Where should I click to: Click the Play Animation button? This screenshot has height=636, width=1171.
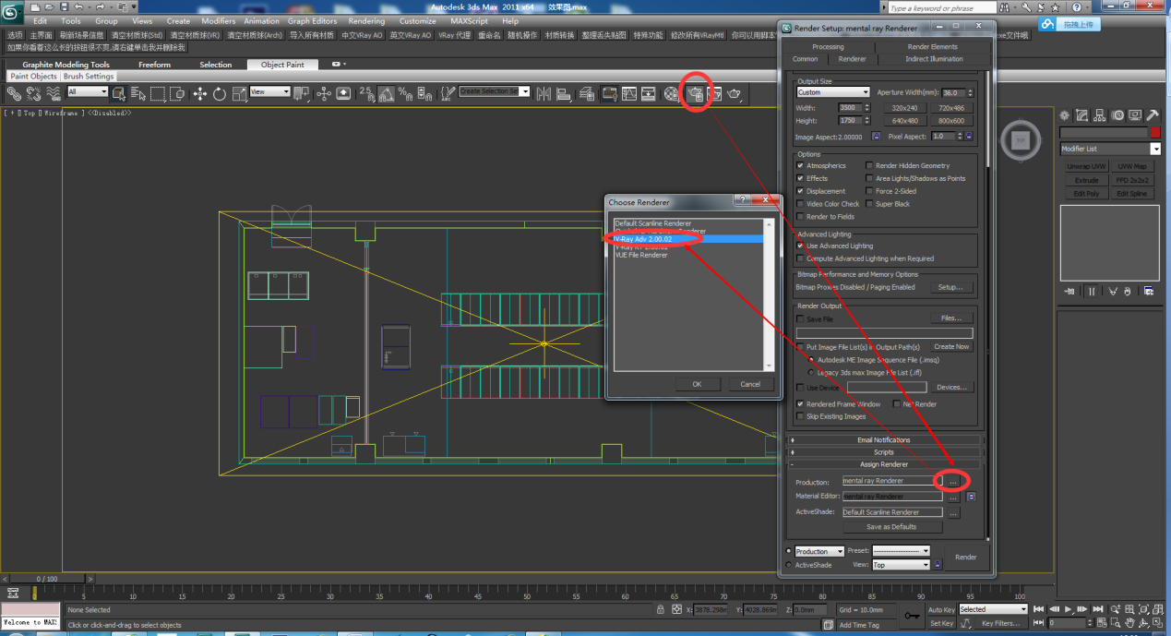pos(1068,609)
